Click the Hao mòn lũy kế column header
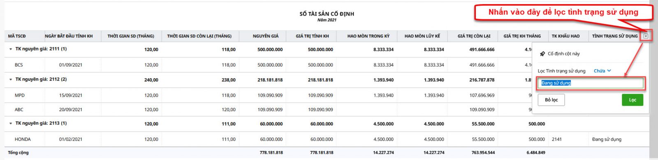Image resolution: width=658 pixels, height=160 pixels. click(422, 36)
